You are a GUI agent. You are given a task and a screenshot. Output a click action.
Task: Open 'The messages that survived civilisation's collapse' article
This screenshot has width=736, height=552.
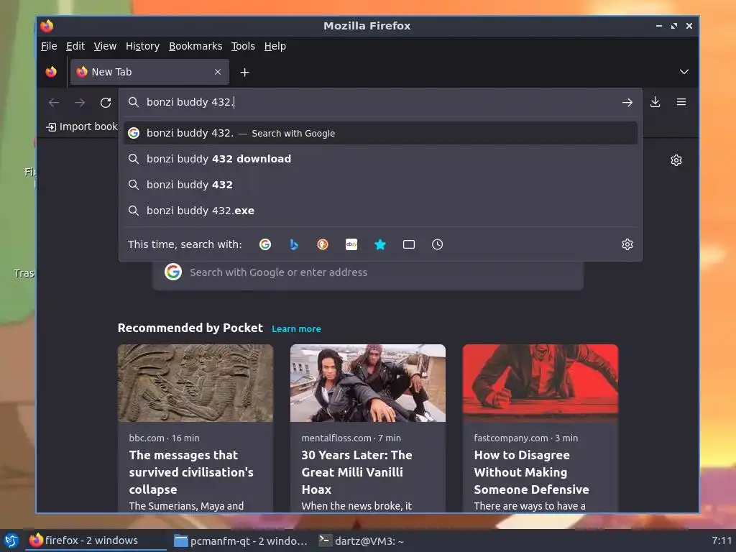point(191,472)
